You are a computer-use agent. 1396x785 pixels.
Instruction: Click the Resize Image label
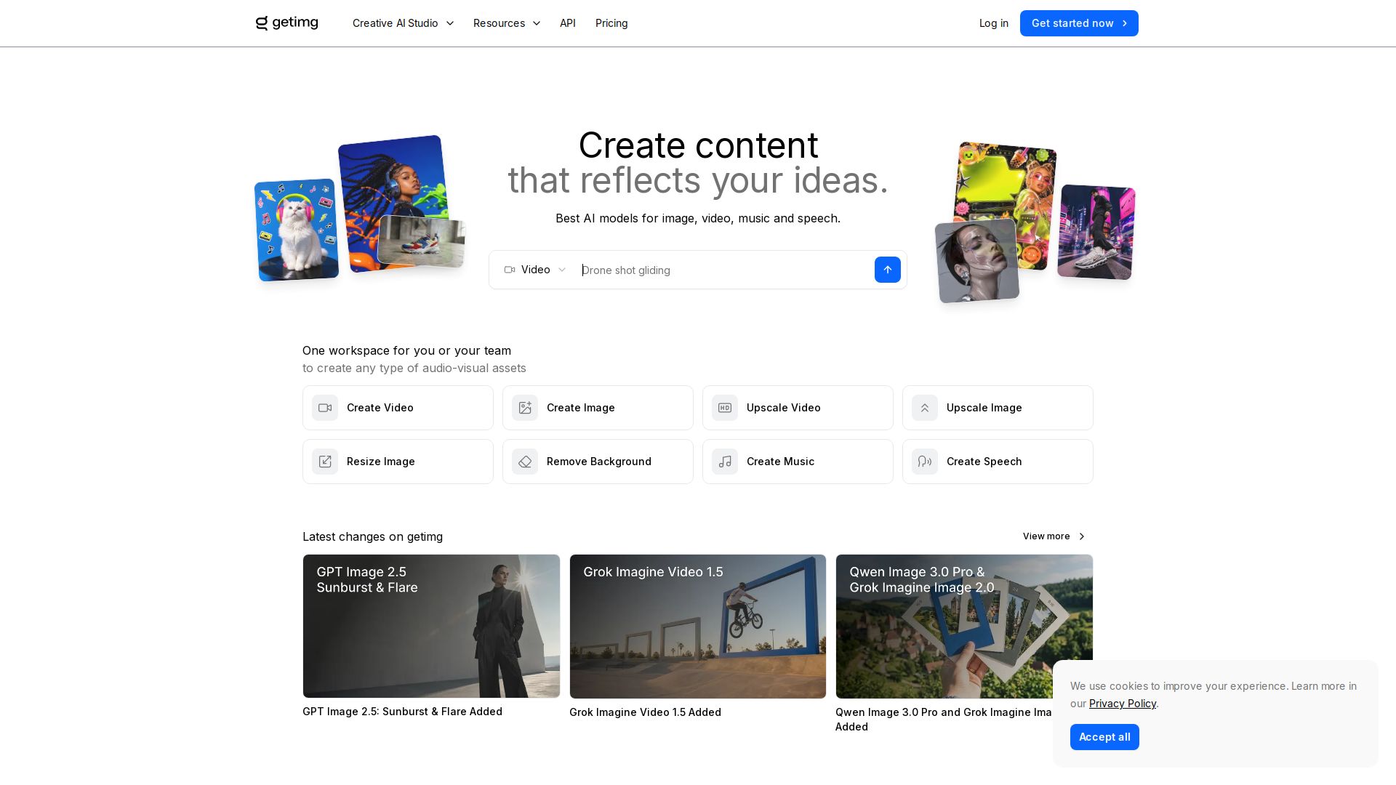381,462
